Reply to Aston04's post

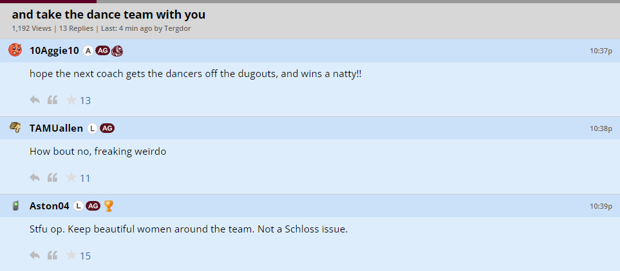[35, 256]
